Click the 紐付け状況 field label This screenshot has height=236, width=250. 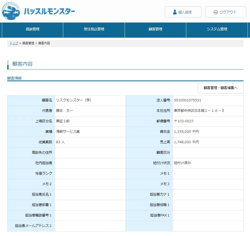162,163
